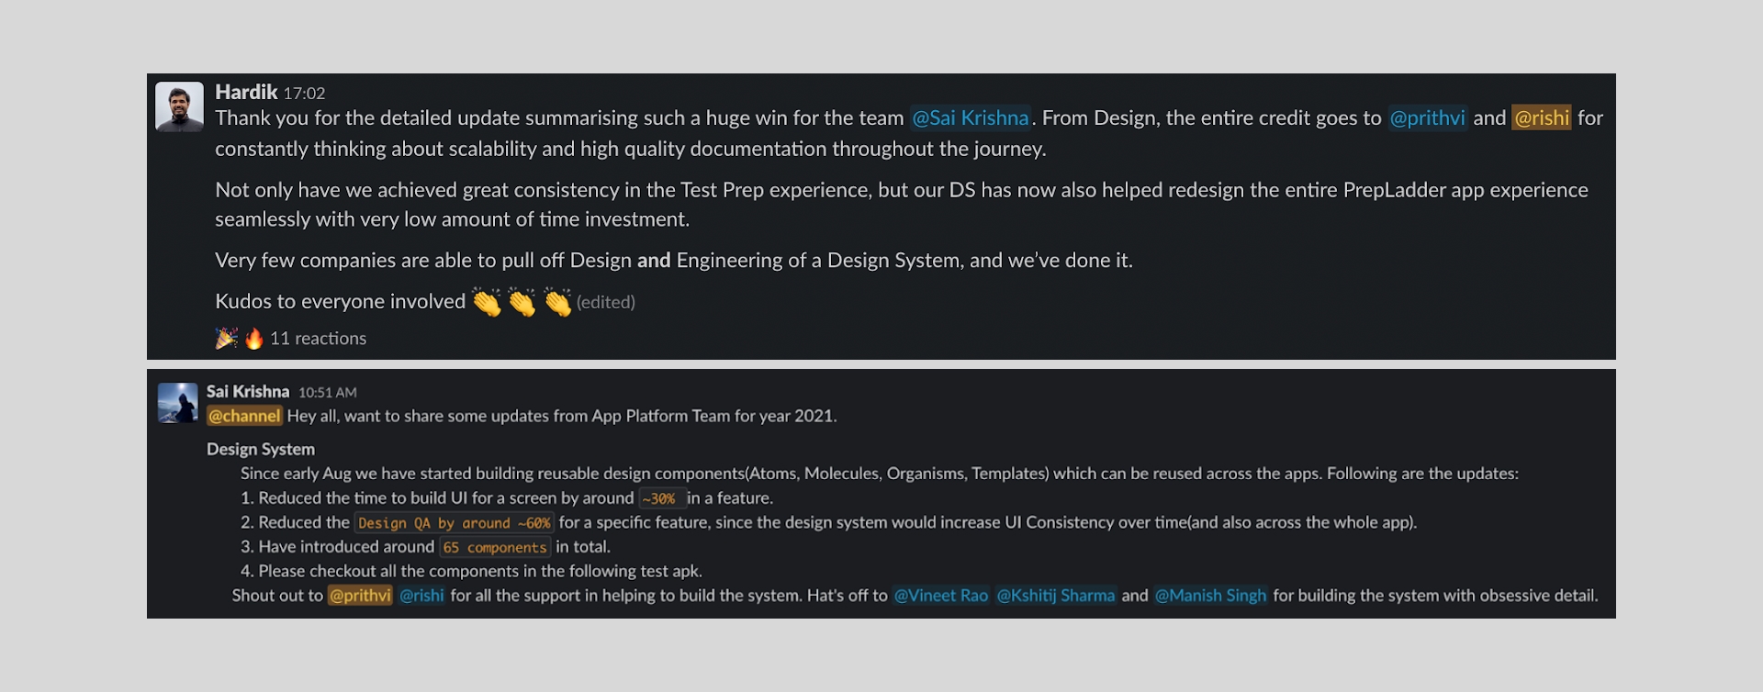The image size is (1763, 692).
Task: Open the @Vineet Rao mention
Action: click(x=941, y=596)
